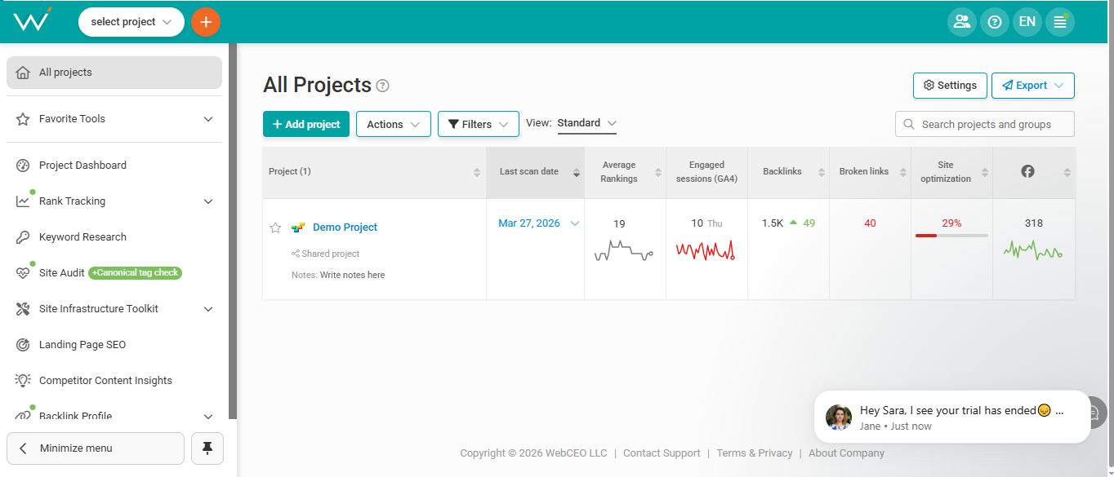Open the Filters dropdown
This screenshot has width=1114, height=477.
[x=479, y=124]
